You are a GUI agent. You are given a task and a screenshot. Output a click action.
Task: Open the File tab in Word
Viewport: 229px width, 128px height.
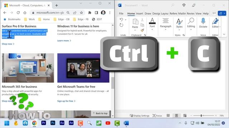tap(121, 14)
